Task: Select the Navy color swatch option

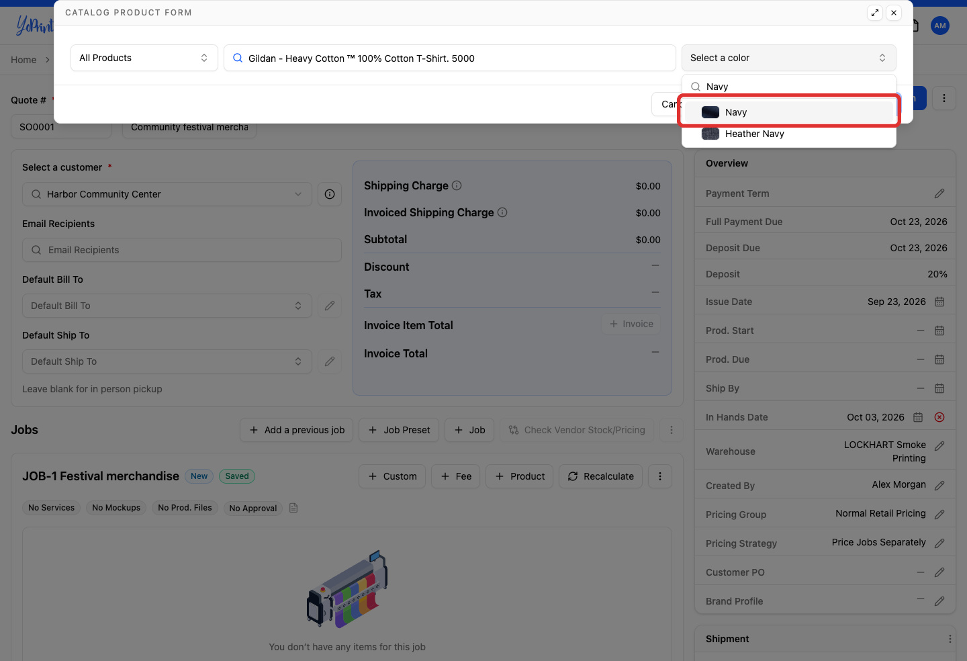Action: tap(789, 112)
